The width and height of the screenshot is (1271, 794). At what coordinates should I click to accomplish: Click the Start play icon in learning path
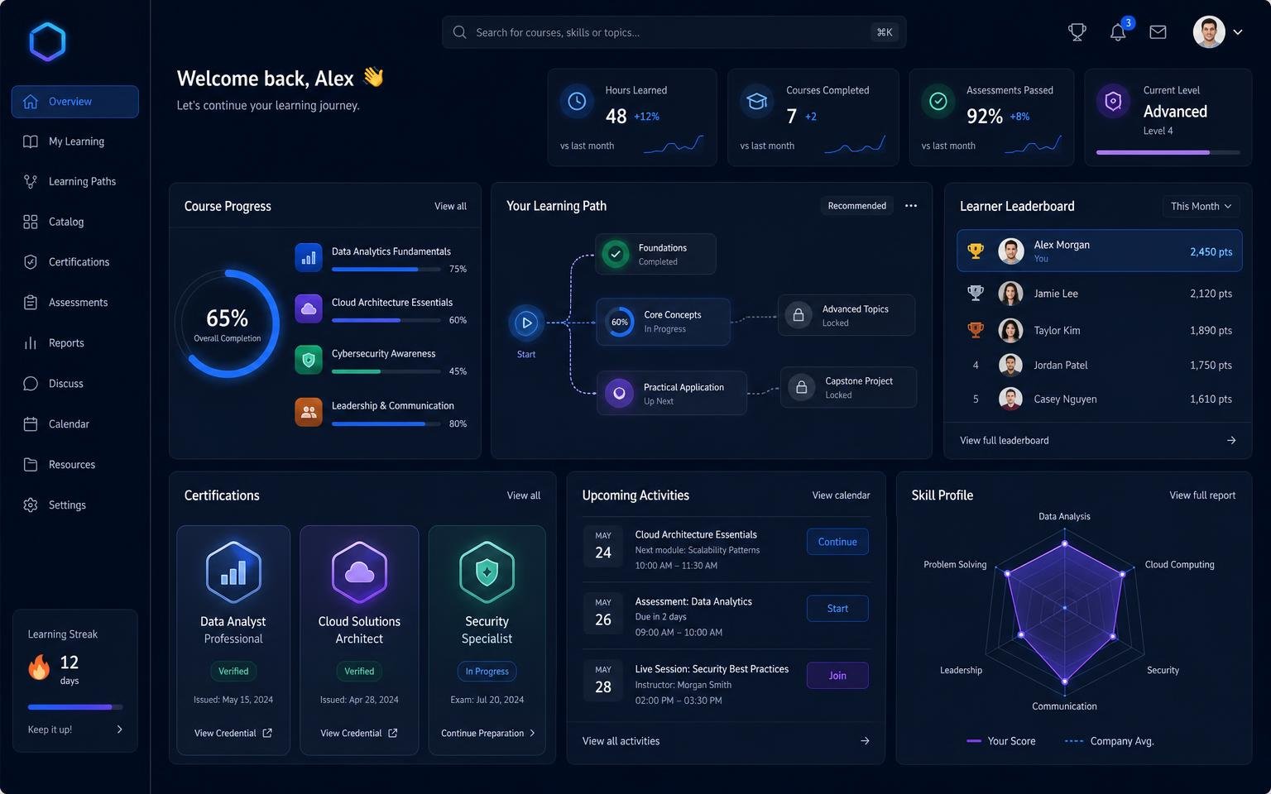coord(526,323)
